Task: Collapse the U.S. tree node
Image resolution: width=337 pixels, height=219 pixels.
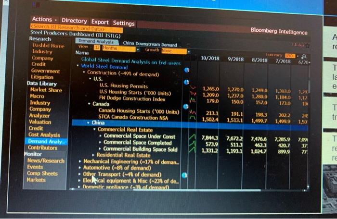Action: pyautogui.click(x=91, y=79)
